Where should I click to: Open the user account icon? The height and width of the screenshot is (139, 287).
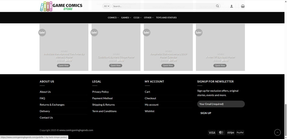pos(231,6)
